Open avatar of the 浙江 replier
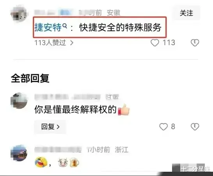Image resolution: width=213 pixels, height=176 pixels. click(x=19, y=153)
